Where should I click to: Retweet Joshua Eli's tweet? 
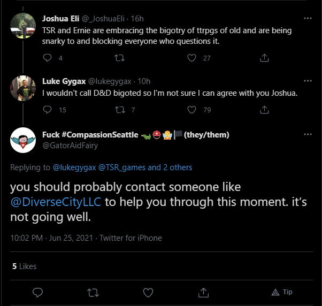[x=119, y=58]
